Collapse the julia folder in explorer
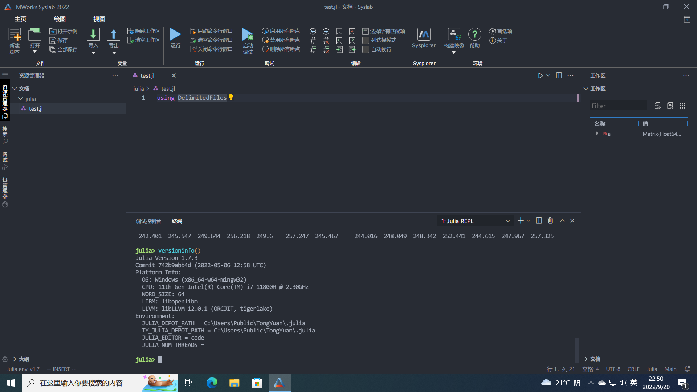Image resolution: width=697 pixels, height=392 pixels. [x=21, y=99]
